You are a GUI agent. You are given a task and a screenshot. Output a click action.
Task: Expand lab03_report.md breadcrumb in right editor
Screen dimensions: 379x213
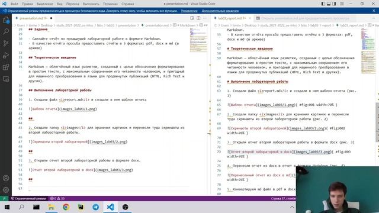pos(352,25)
